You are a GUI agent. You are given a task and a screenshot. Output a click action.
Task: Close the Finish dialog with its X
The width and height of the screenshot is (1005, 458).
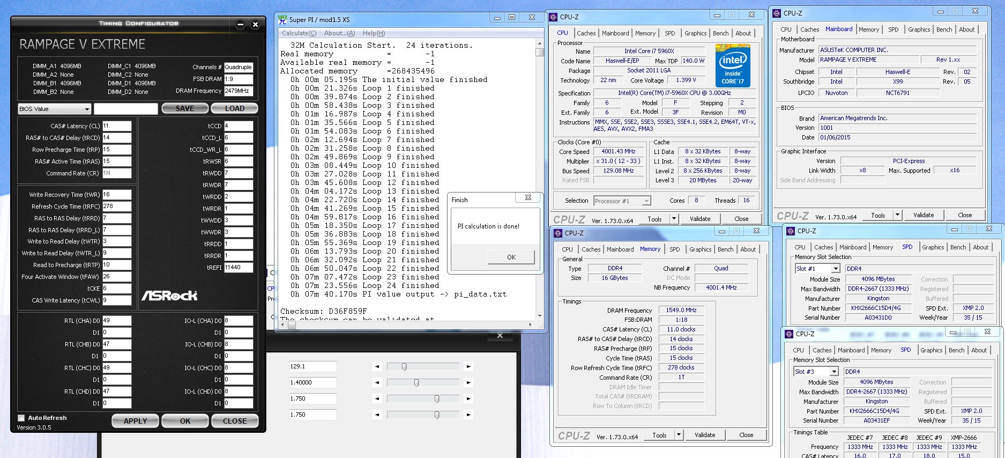[x=528, y=198]
